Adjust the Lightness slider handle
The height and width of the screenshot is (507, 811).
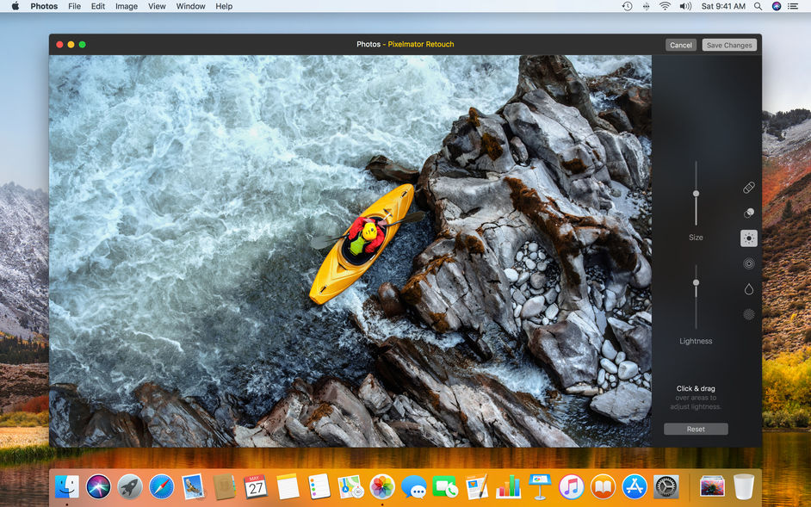[x=696, y=282]
